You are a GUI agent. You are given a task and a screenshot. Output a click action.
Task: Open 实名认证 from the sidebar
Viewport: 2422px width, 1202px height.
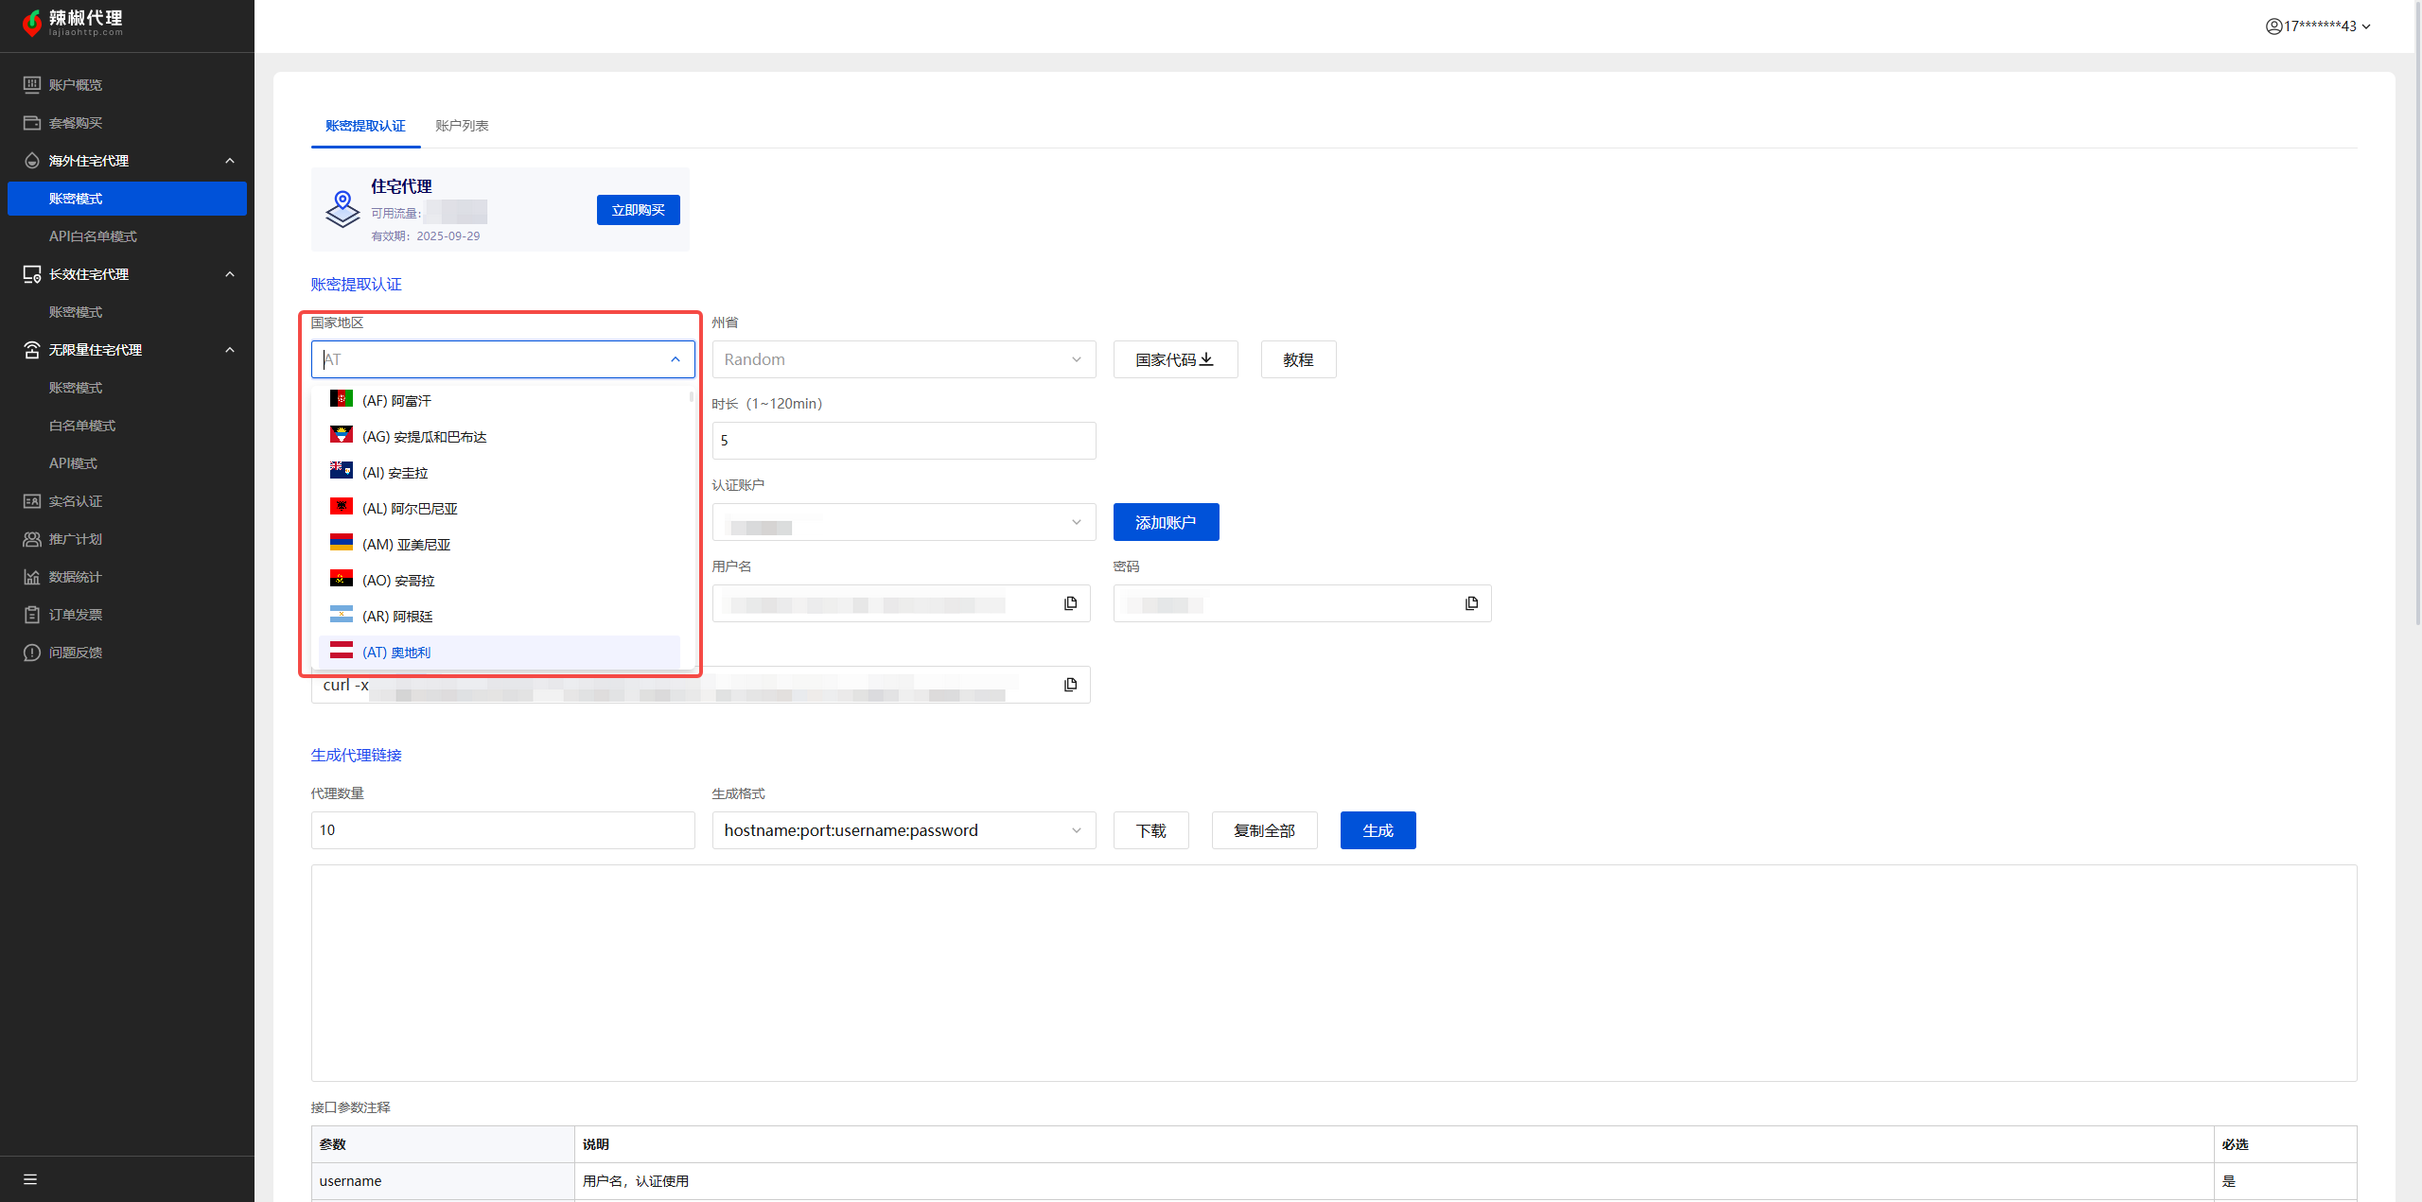click(x=76, y=501)
